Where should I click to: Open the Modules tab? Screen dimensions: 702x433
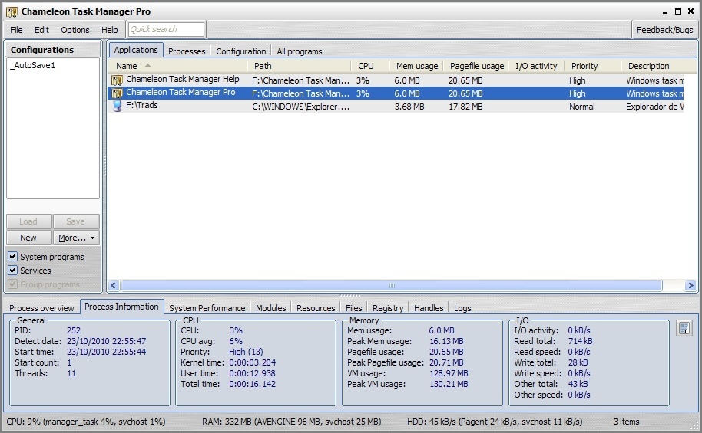(271, 308)
